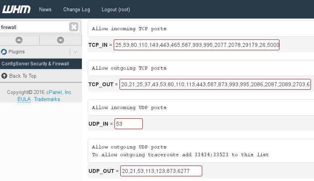
Task: Open the EULA link
Action: point(24,99)
